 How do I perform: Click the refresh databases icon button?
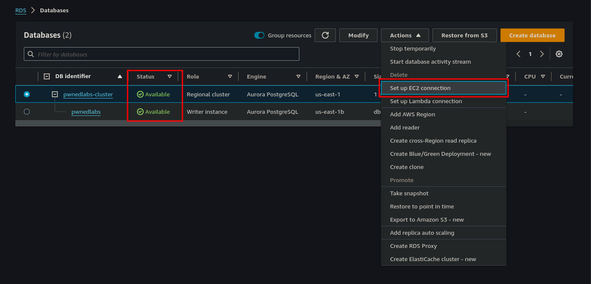point(325,35)
